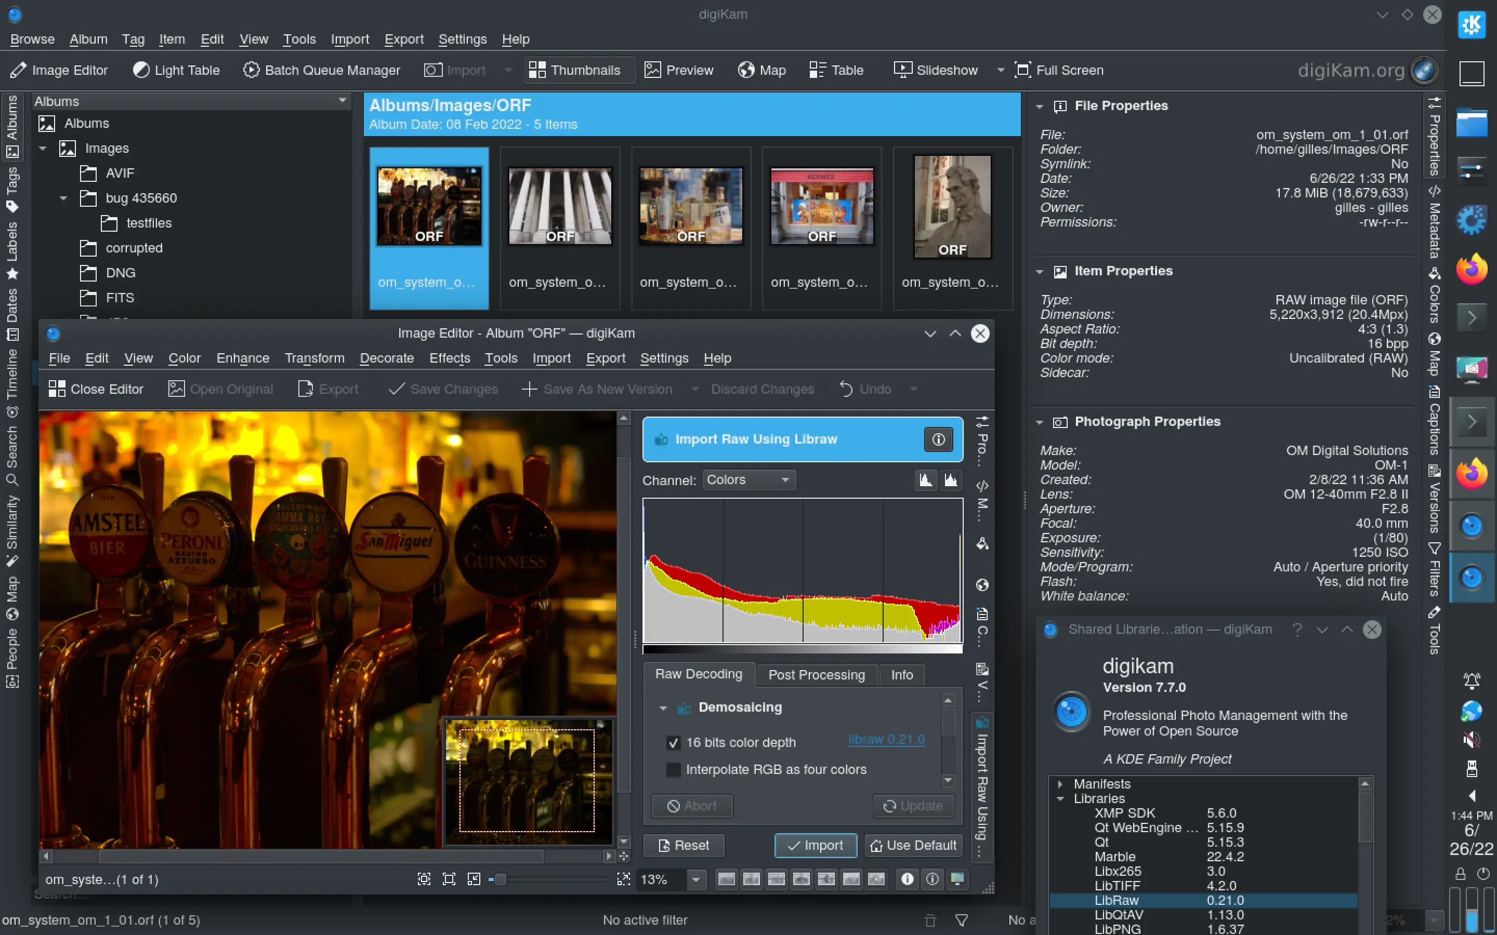Switch to Post Processing tab
The image size is (1497, 935).
pos(816,675)
